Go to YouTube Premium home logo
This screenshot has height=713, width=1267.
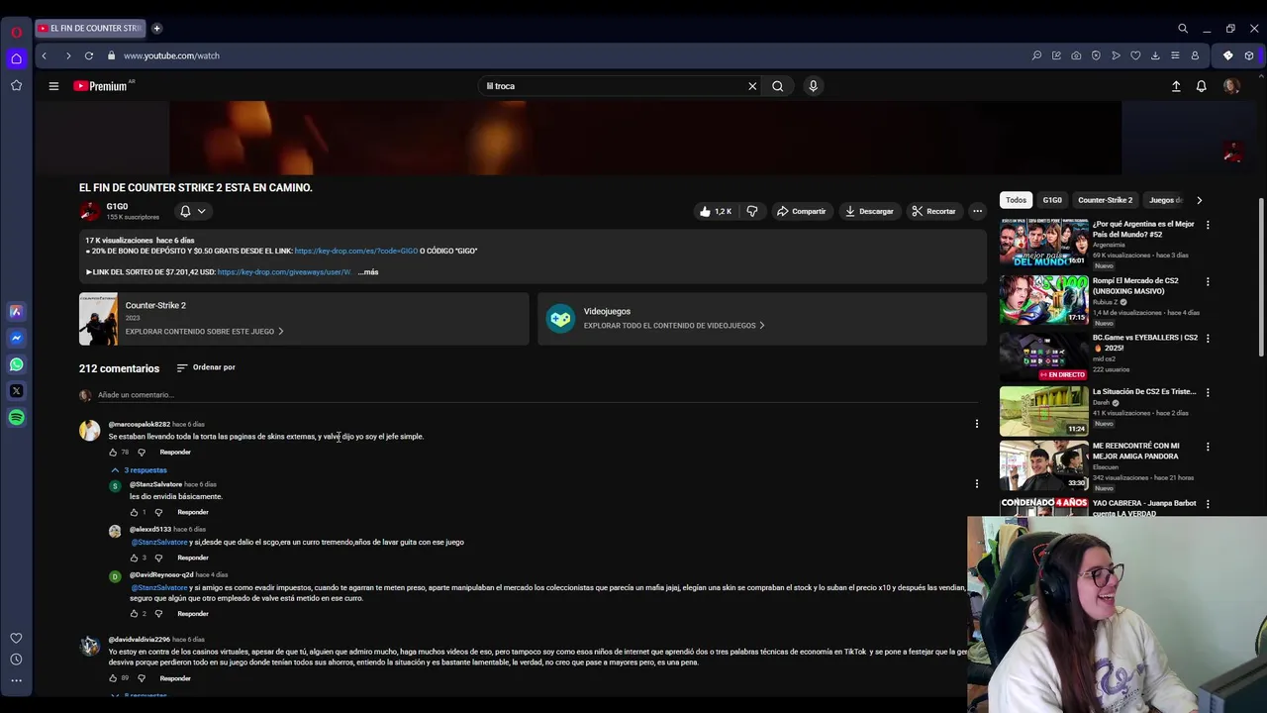101,86
